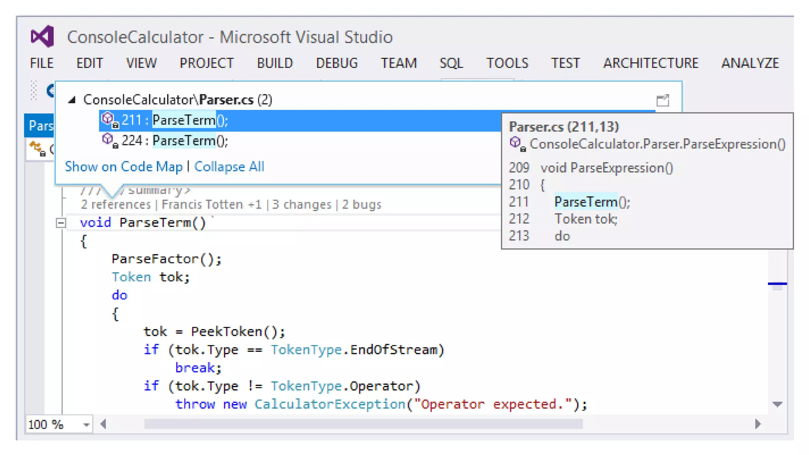809x455 pixels.
Task: Click the 2 references CodeLens indicator
Action: pyautogui.click(x=116, y=205)
